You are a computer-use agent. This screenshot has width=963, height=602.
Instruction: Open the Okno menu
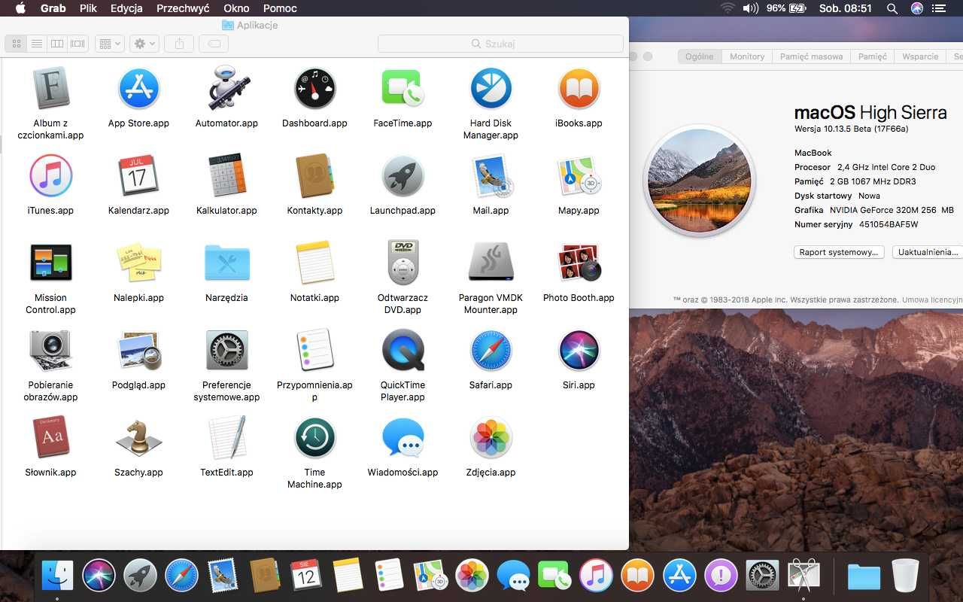point(236,8)
